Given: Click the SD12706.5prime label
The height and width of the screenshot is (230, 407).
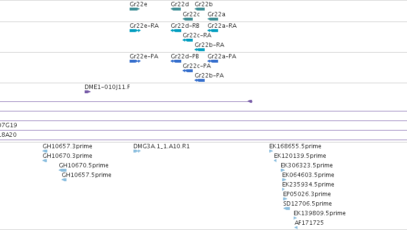Looking at the screenshot, I should [308, 204].
